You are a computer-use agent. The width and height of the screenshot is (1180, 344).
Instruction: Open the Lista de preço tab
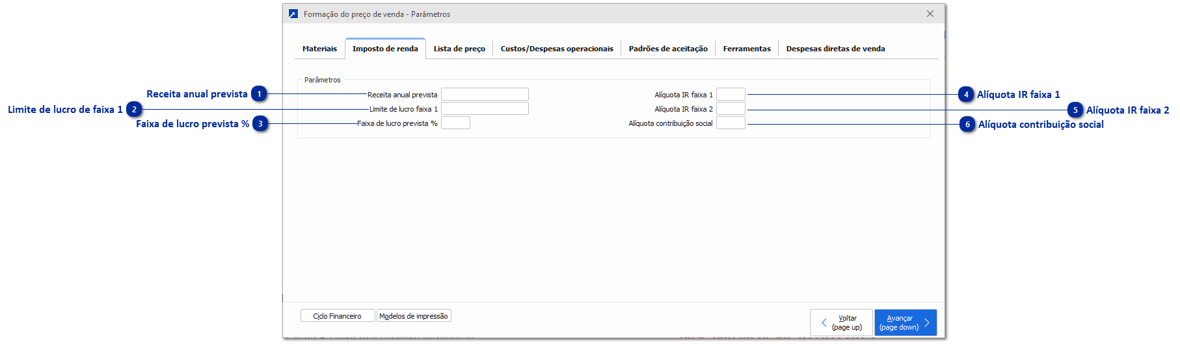(x=459, y=49)
